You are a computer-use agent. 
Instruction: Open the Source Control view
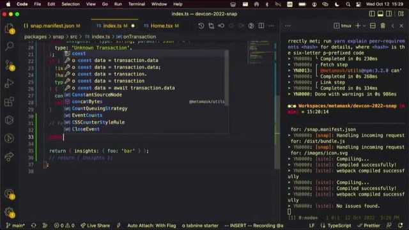10,65
